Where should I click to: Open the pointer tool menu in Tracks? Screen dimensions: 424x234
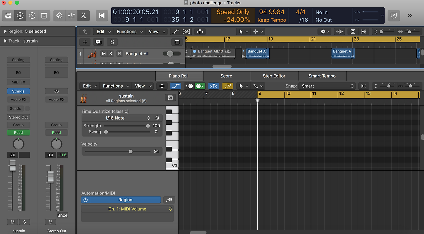pyautogui.click(x=243, y=32)
